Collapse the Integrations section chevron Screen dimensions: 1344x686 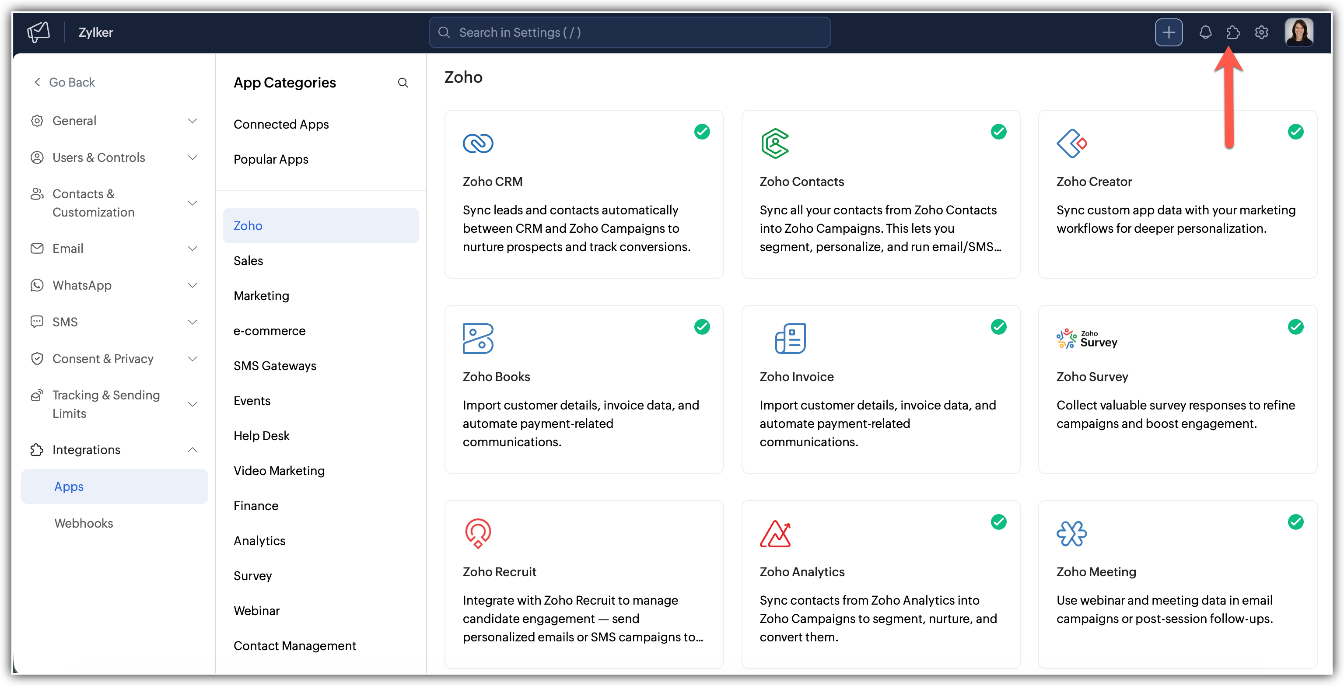pos(192,449)
